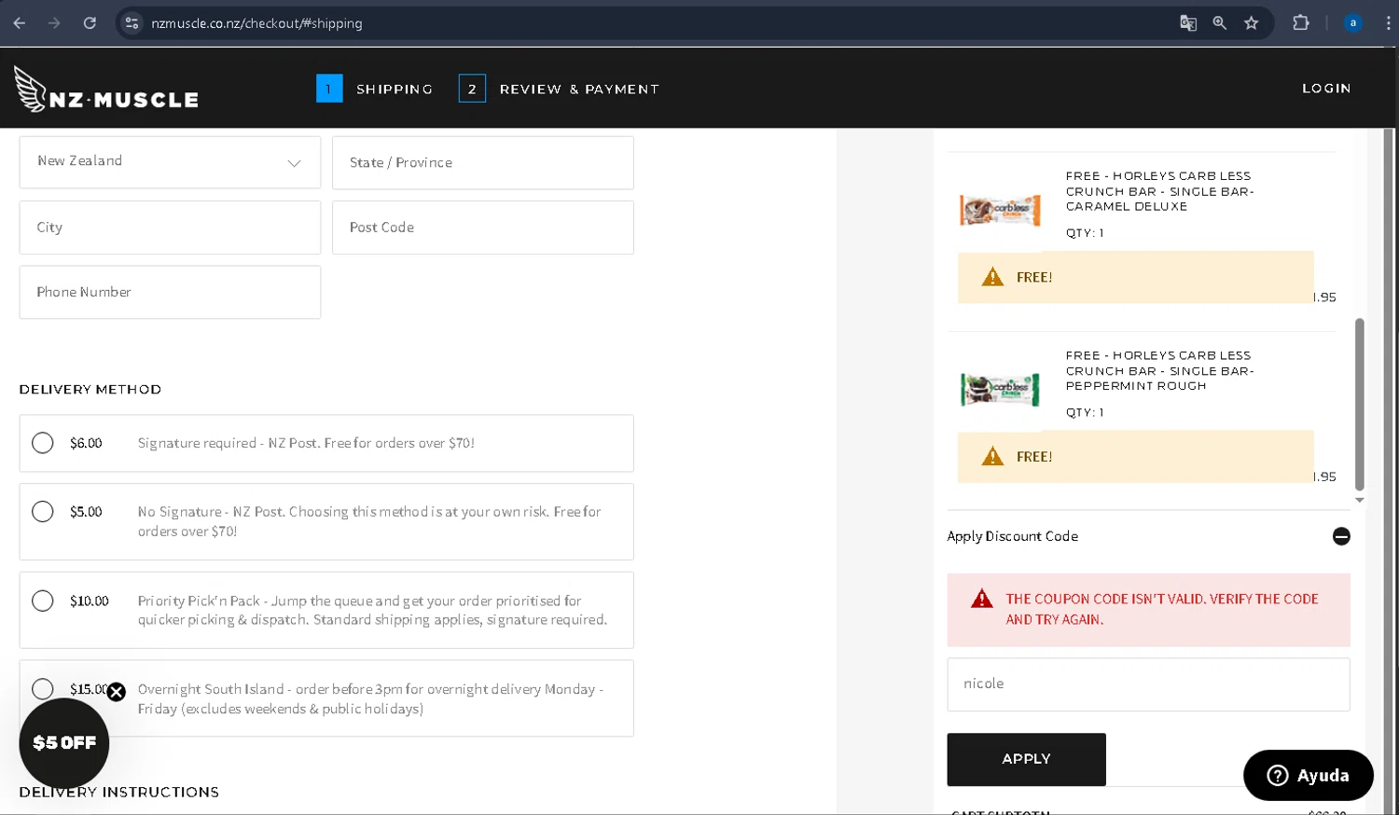Click the Caramel Deluxe bar thumbnail
Screen dimensions: 1399x815
pyautogui.click(x=1000, y=210)
